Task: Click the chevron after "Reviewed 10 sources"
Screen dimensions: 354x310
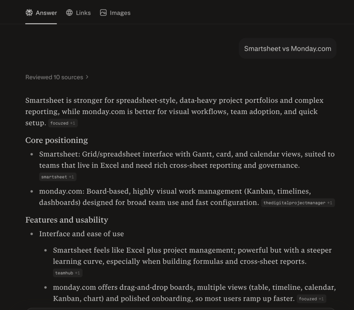Action: [x=86, y=77]
